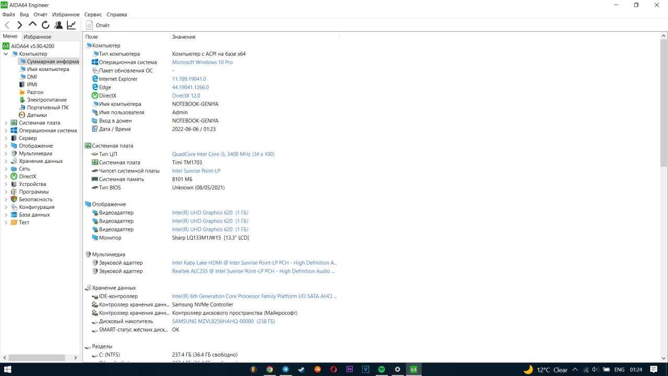Refresh the report with the refresh icon
Screen dimensions: 668x376
pyautogui.click(x=45, y=25)
